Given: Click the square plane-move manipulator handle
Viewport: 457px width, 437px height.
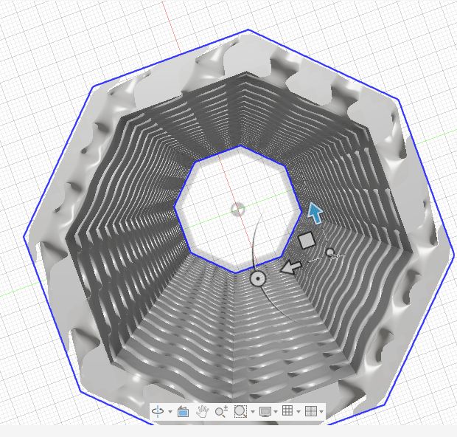Looking at the screenshot, I should tap(307, 241).
